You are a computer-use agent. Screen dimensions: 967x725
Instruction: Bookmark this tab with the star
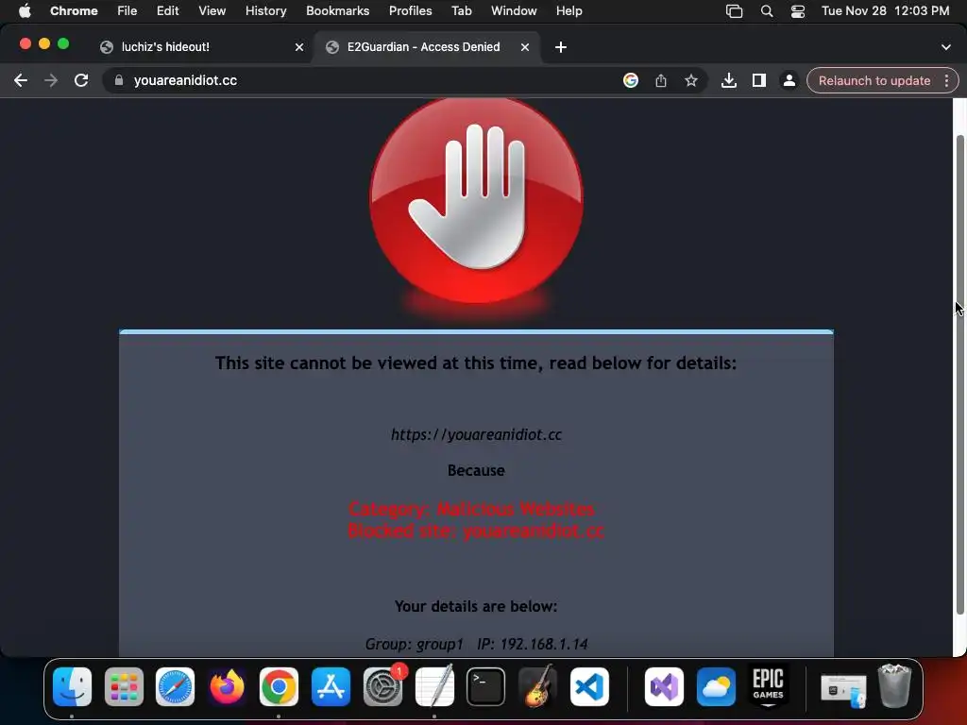[x=691, y=81]
